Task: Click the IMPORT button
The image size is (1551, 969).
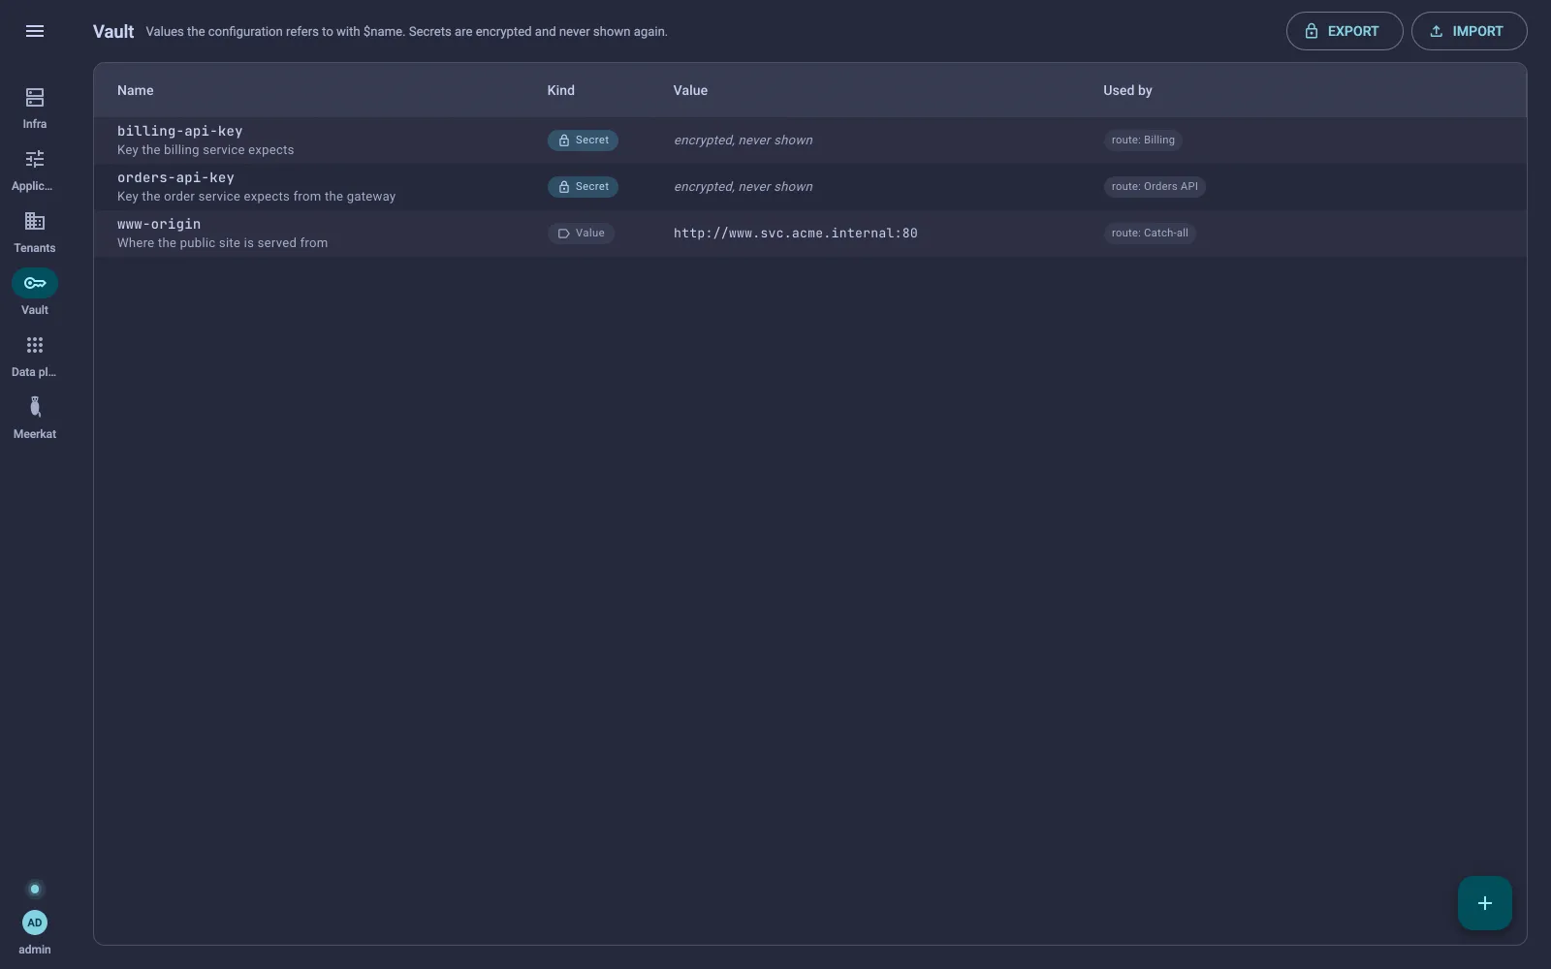Action: 1469,31
